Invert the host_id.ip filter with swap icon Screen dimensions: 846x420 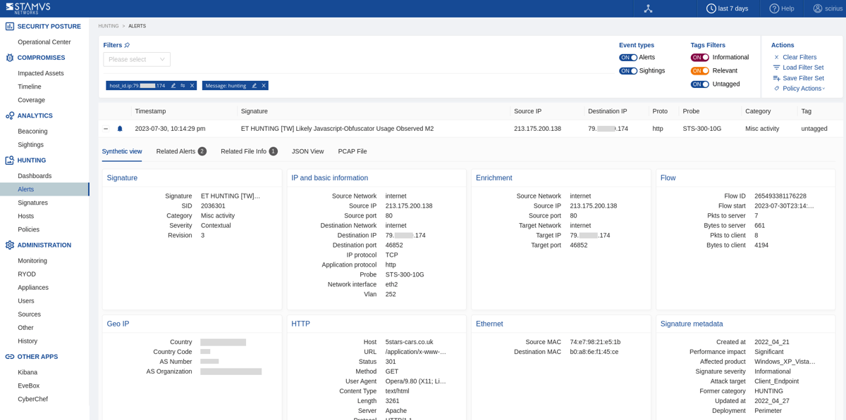point(183,86)
